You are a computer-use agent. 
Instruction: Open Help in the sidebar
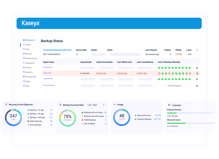pos(26,86)
